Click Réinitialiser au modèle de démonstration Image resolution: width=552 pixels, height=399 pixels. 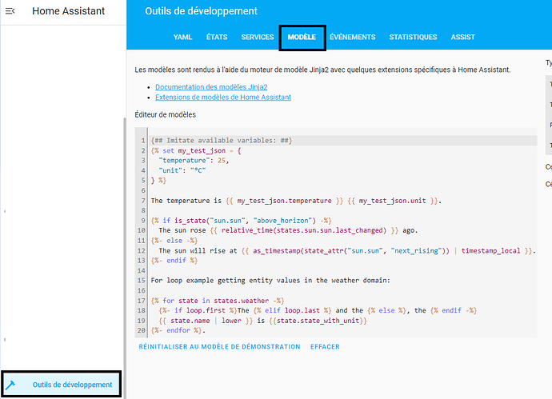point(219,347)
